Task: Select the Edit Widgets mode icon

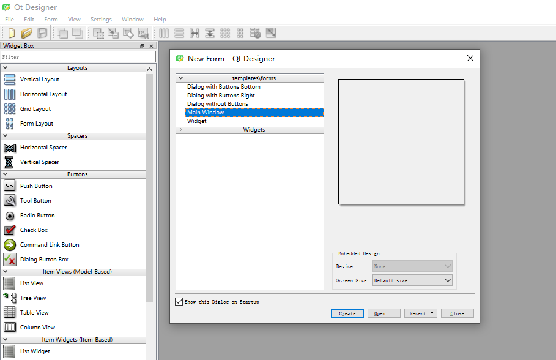Action: pyautogui.click(x=98, y=33)
